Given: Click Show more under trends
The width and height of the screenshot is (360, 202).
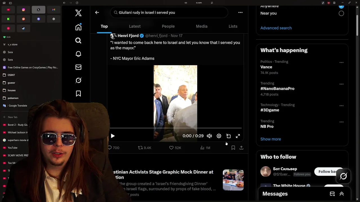Looking at the screenshot, I should 271,139.
